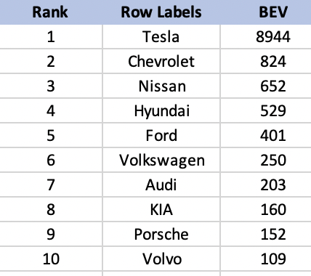The width and height of the screenshot is (311, 276).
Task: Click the Tesla cell
Action: (x=161, y=37)
